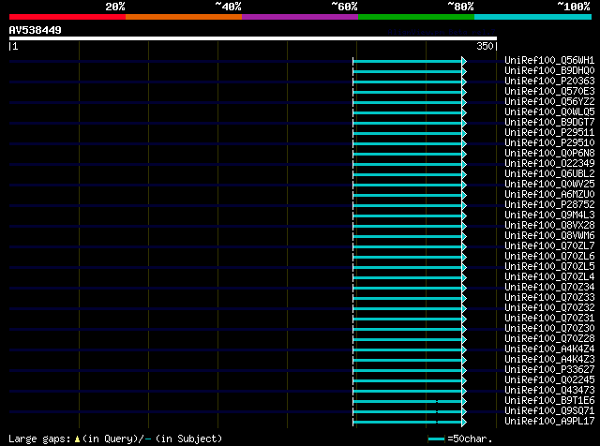Open hit UniRef100_B9DHQ0
Image resolution: width=600 pixels, height=446 pixels.
point(549,71)
